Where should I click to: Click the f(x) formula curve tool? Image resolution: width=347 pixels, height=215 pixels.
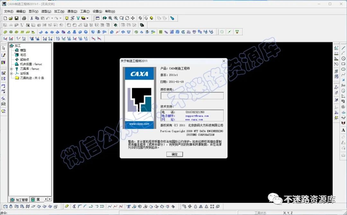(343, 85)
